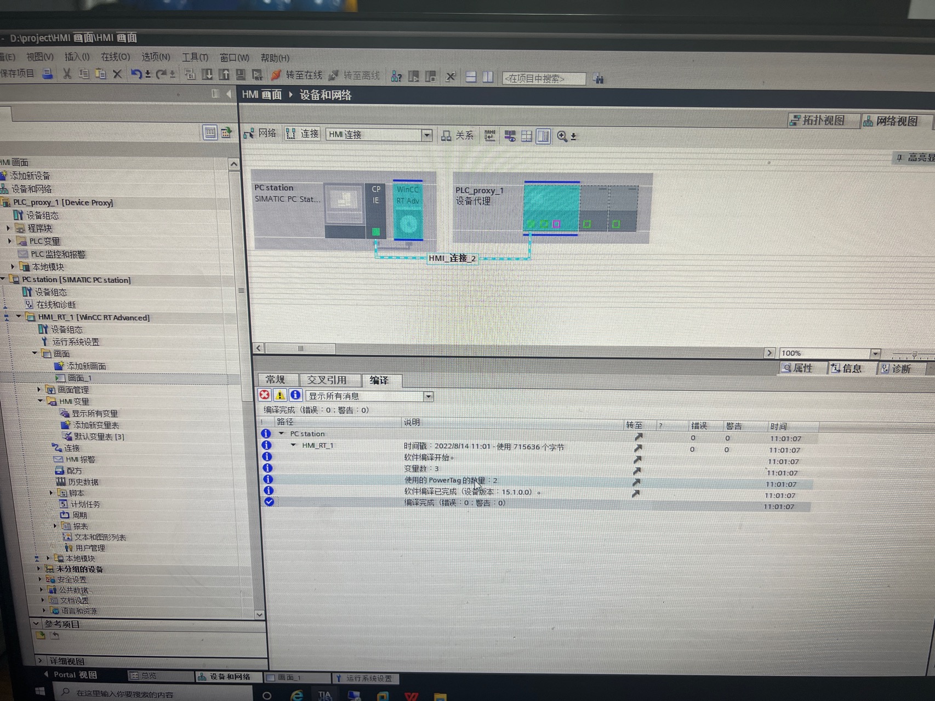Select the PLC_proxy_1 device in the network view
Viewport: 935px width, 701px height.
click(x=552, y=208)
